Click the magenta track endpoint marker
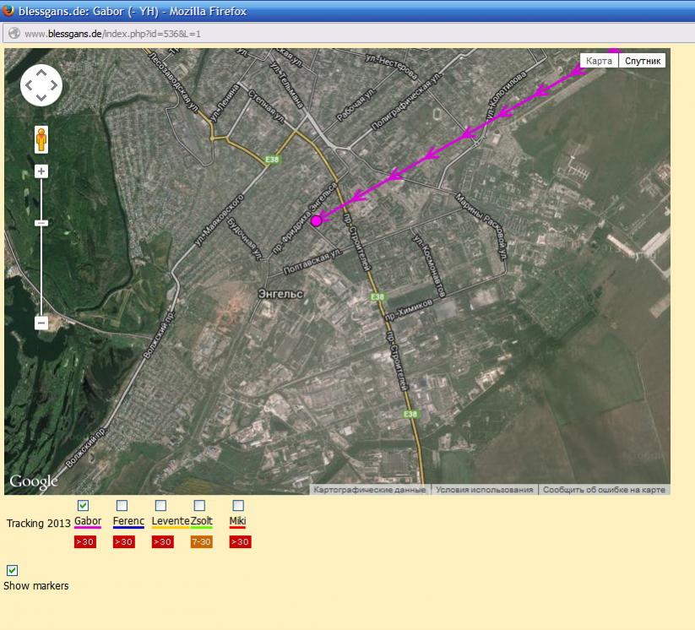 click(317, 220)
